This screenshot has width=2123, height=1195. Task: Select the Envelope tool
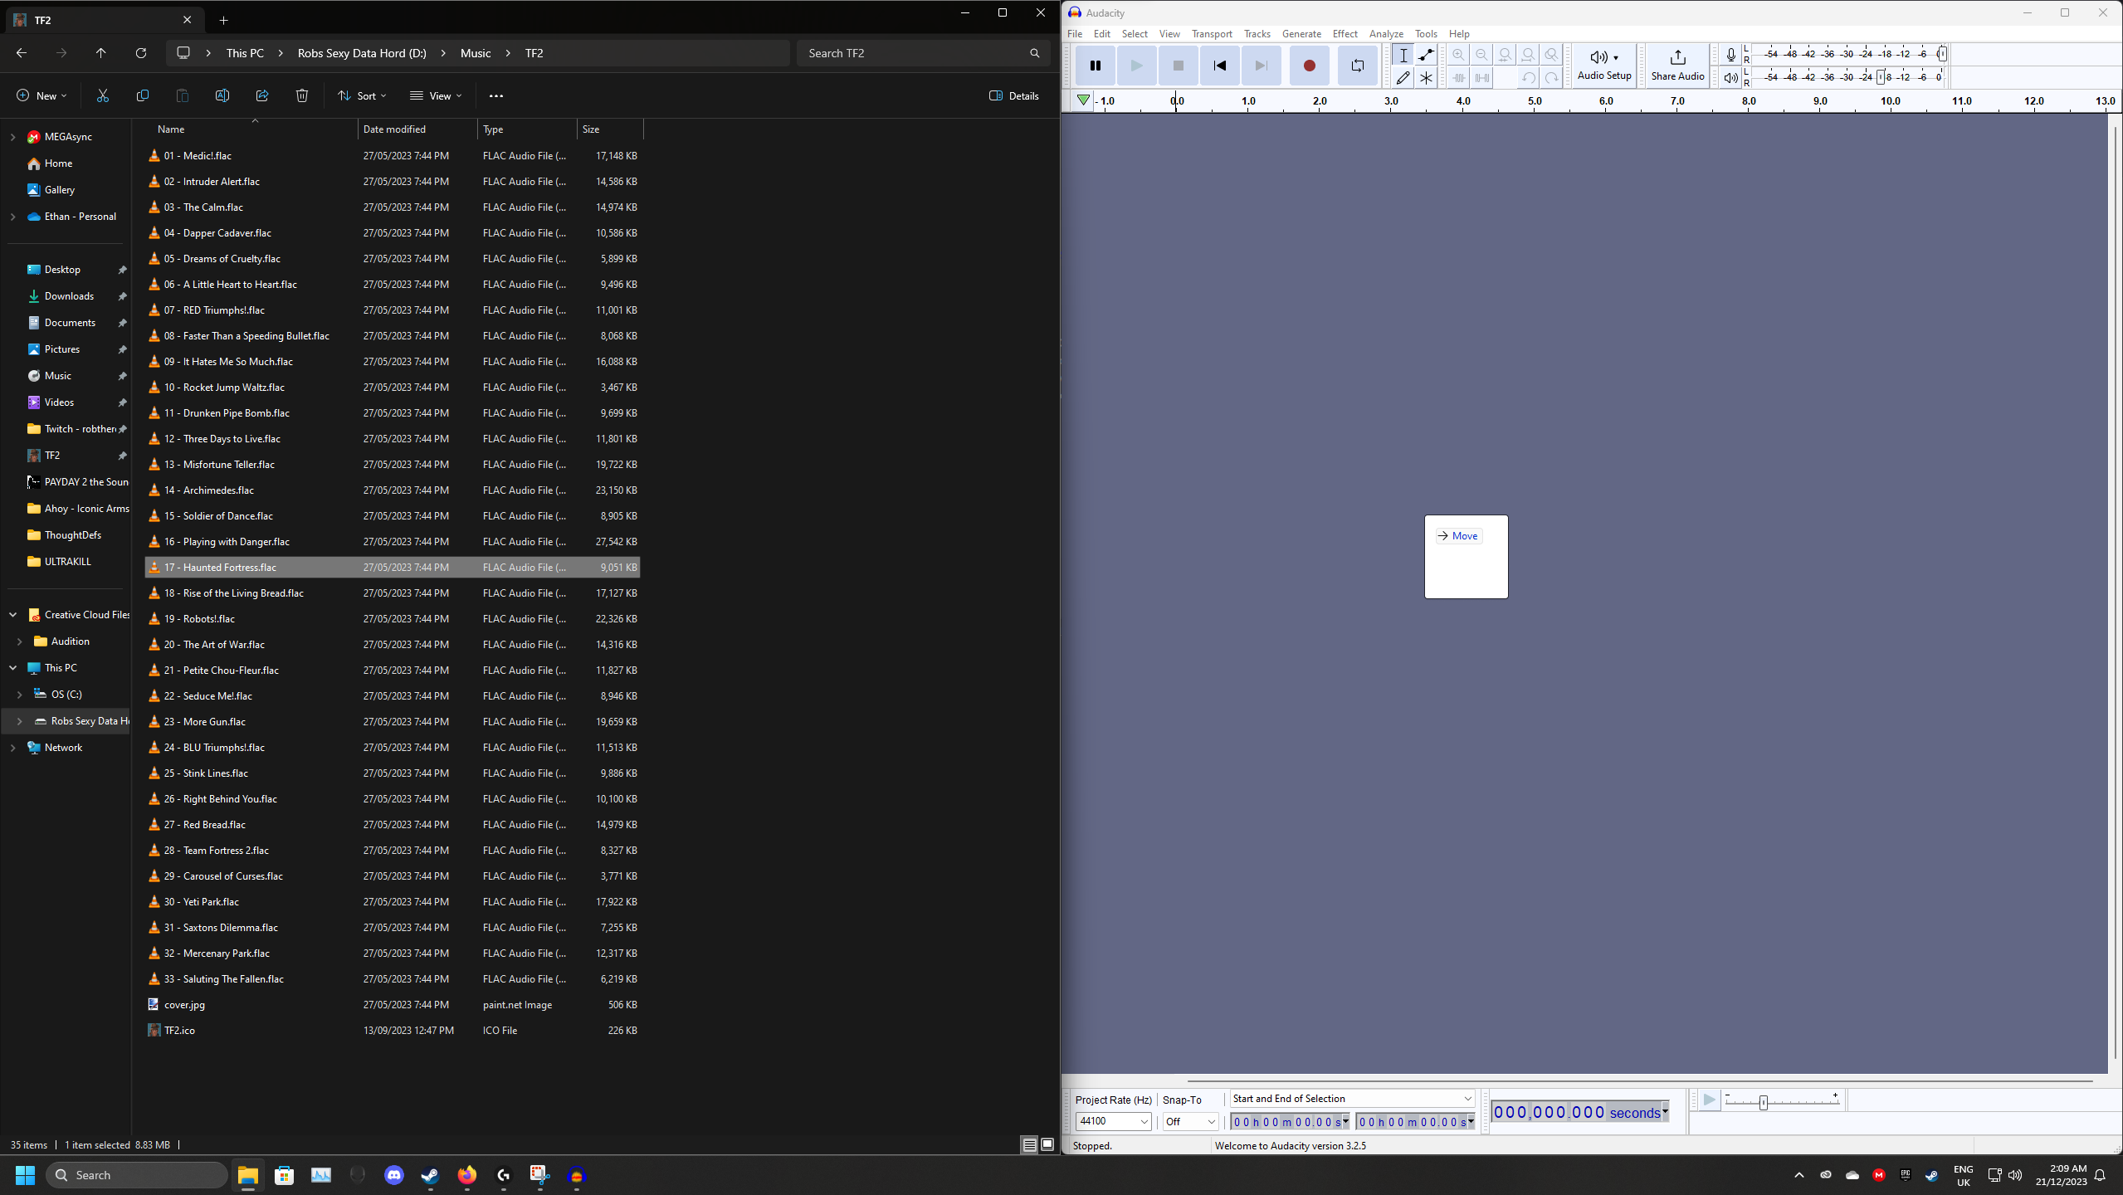tap(1426, 55)
